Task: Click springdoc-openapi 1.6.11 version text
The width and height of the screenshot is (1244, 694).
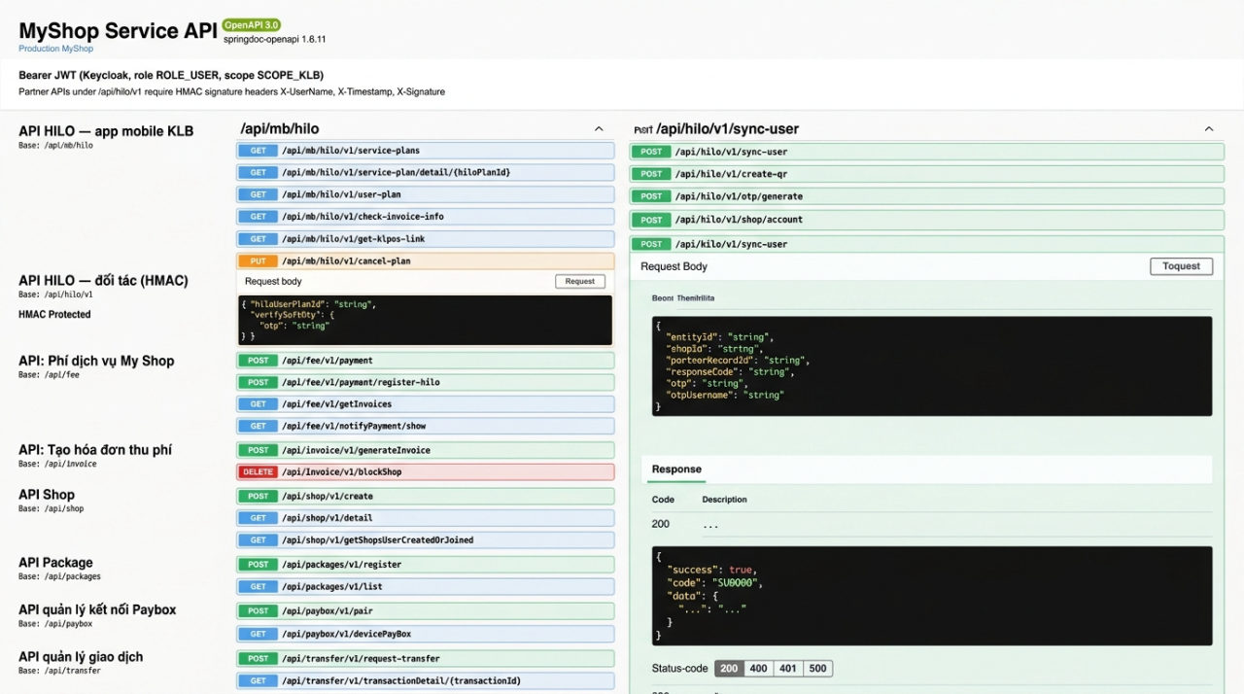Action: click(274, 40)
